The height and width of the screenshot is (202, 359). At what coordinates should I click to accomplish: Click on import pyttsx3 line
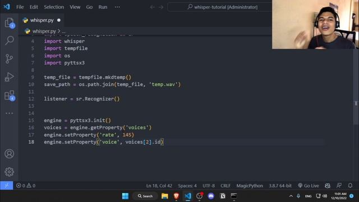[x=65, y=63]
